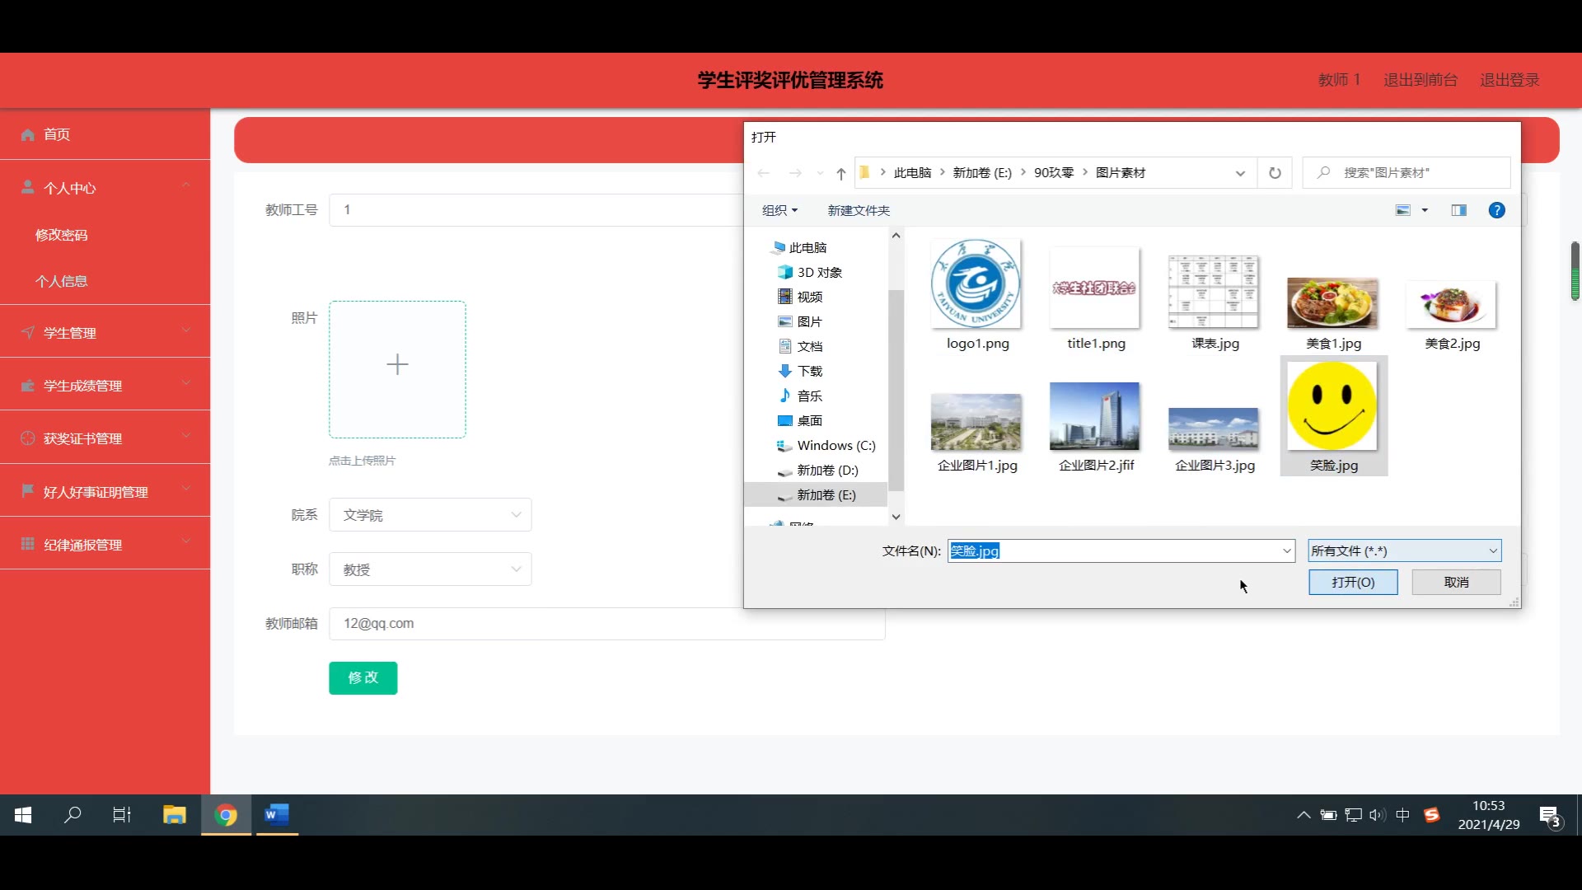The image size is (1582, 890).
Task: Select 新加卷 (D:) in navigation tree
Action: [826, 470]
